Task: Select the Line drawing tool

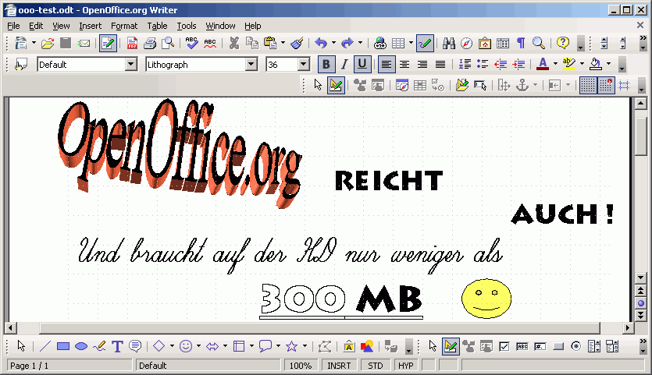Action: coord(45,346)
